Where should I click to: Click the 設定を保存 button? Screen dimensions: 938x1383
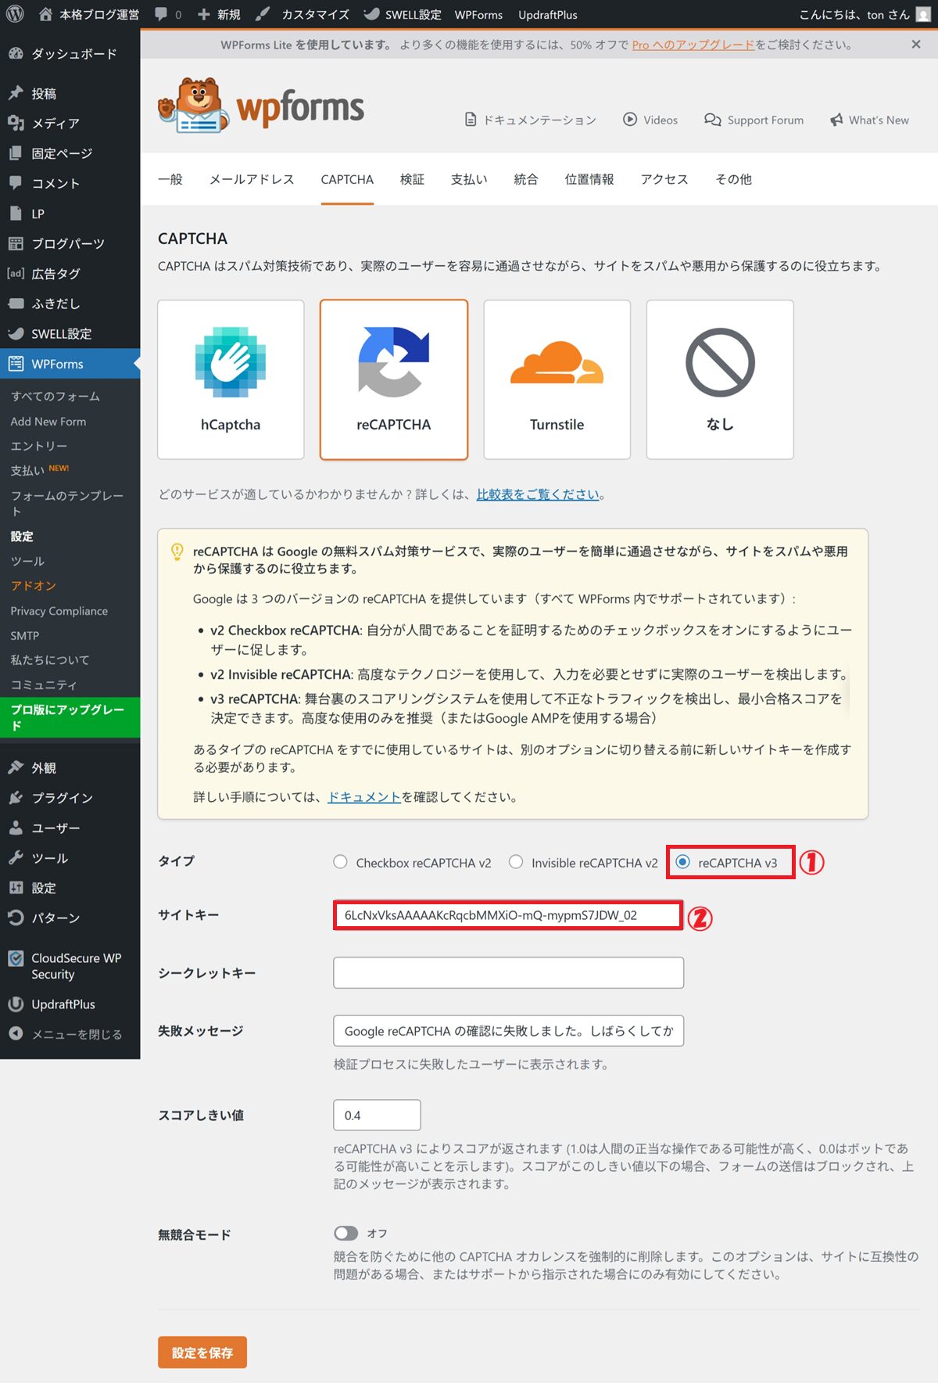pyautogui.click(x=202, y=1352)
